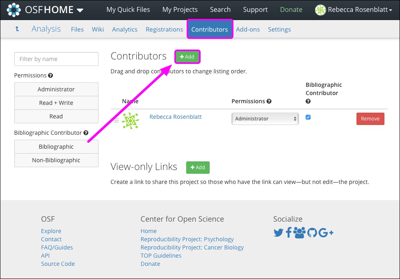Image resolution: width=400 pixels, height=279 pixels.
Task: Switch to the Wiki tab
Action: click(x=98, y=29)
